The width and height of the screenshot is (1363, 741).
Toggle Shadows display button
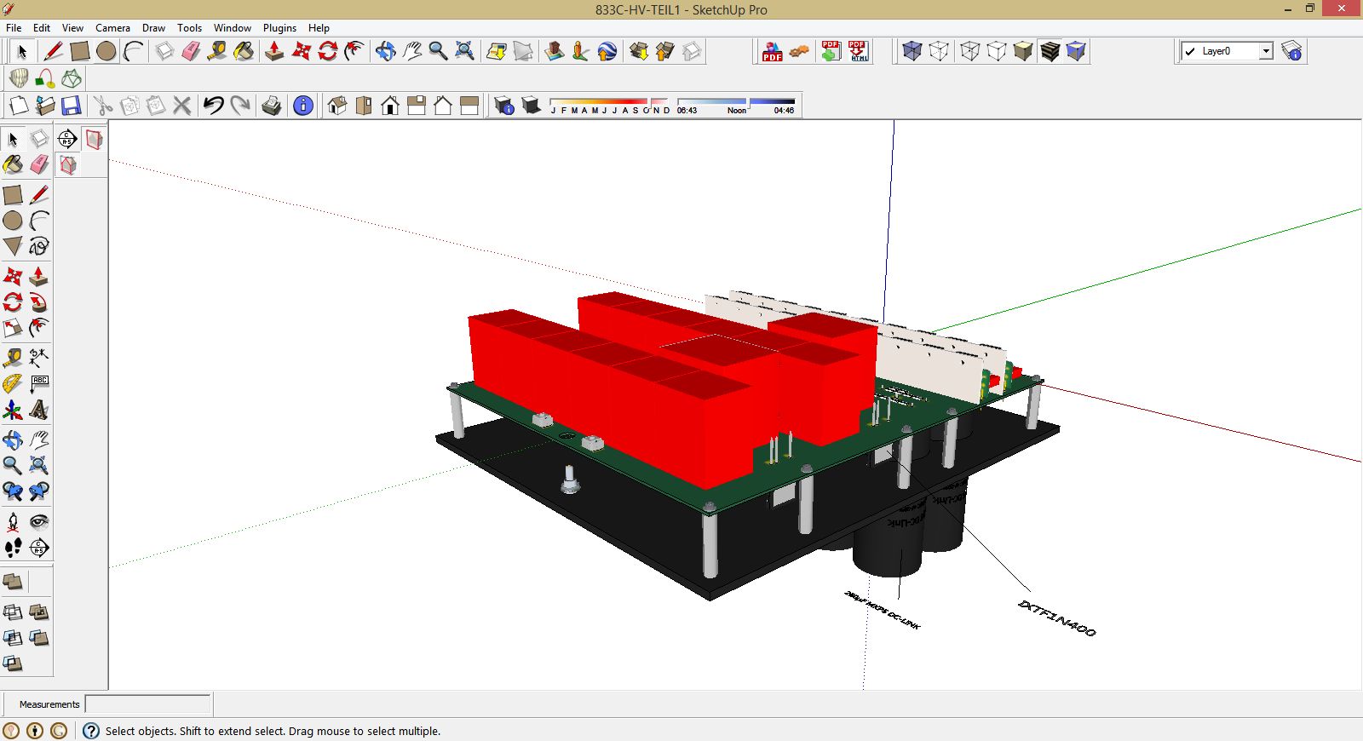click(x=531, y=106)
